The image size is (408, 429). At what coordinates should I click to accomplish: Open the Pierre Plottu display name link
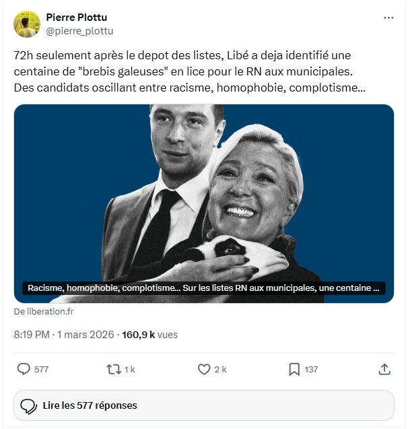click(76, 18)
